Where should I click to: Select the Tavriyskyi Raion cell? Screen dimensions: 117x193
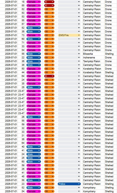93,61
